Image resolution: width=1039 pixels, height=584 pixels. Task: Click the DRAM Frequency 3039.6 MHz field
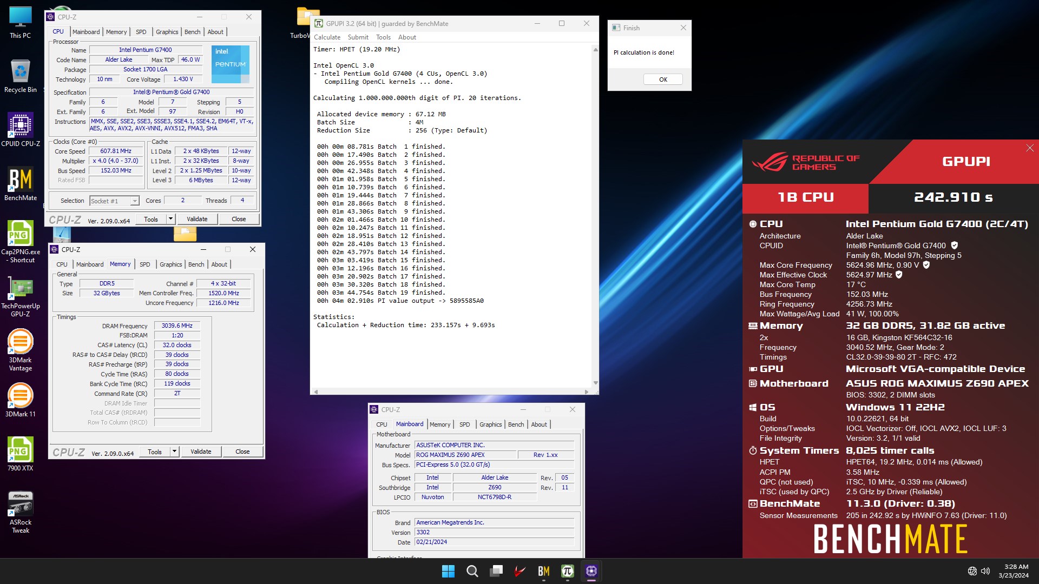point(177,326)
